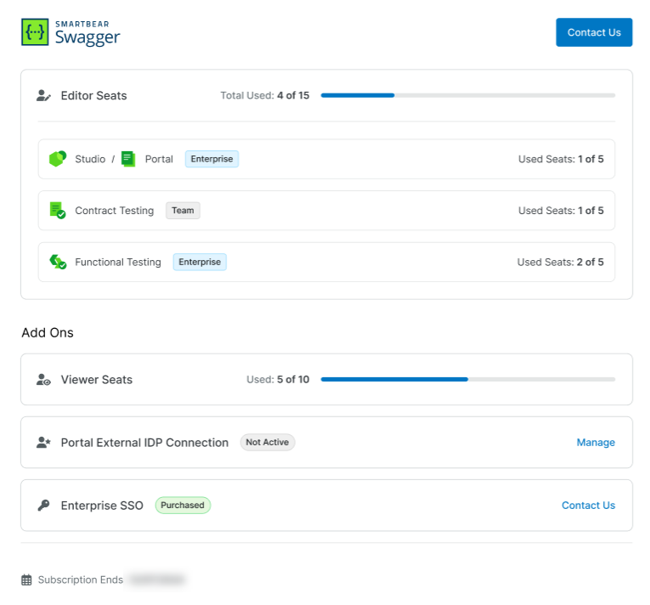Viewport: 650px width, 605px height.
Task: Click the Editor Seats user-pencil icon
Action: 43,96
